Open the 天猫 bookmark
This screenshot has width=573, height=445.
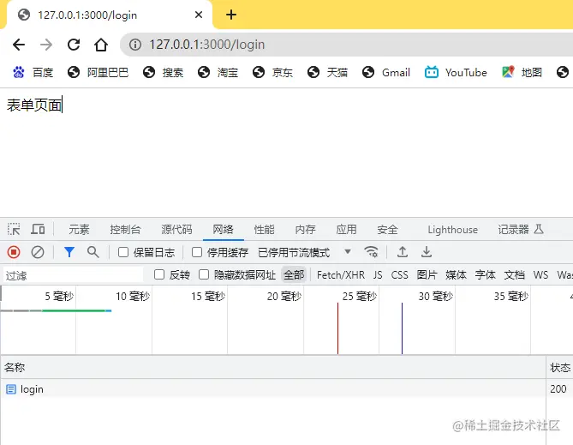tap(327, 73)
